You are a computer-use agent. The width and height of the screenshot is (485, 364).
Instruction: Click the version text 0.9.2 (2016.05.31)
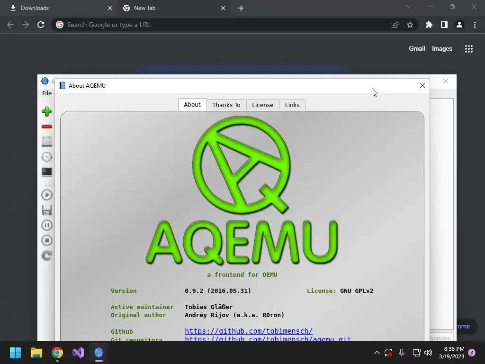coord(218,291)
